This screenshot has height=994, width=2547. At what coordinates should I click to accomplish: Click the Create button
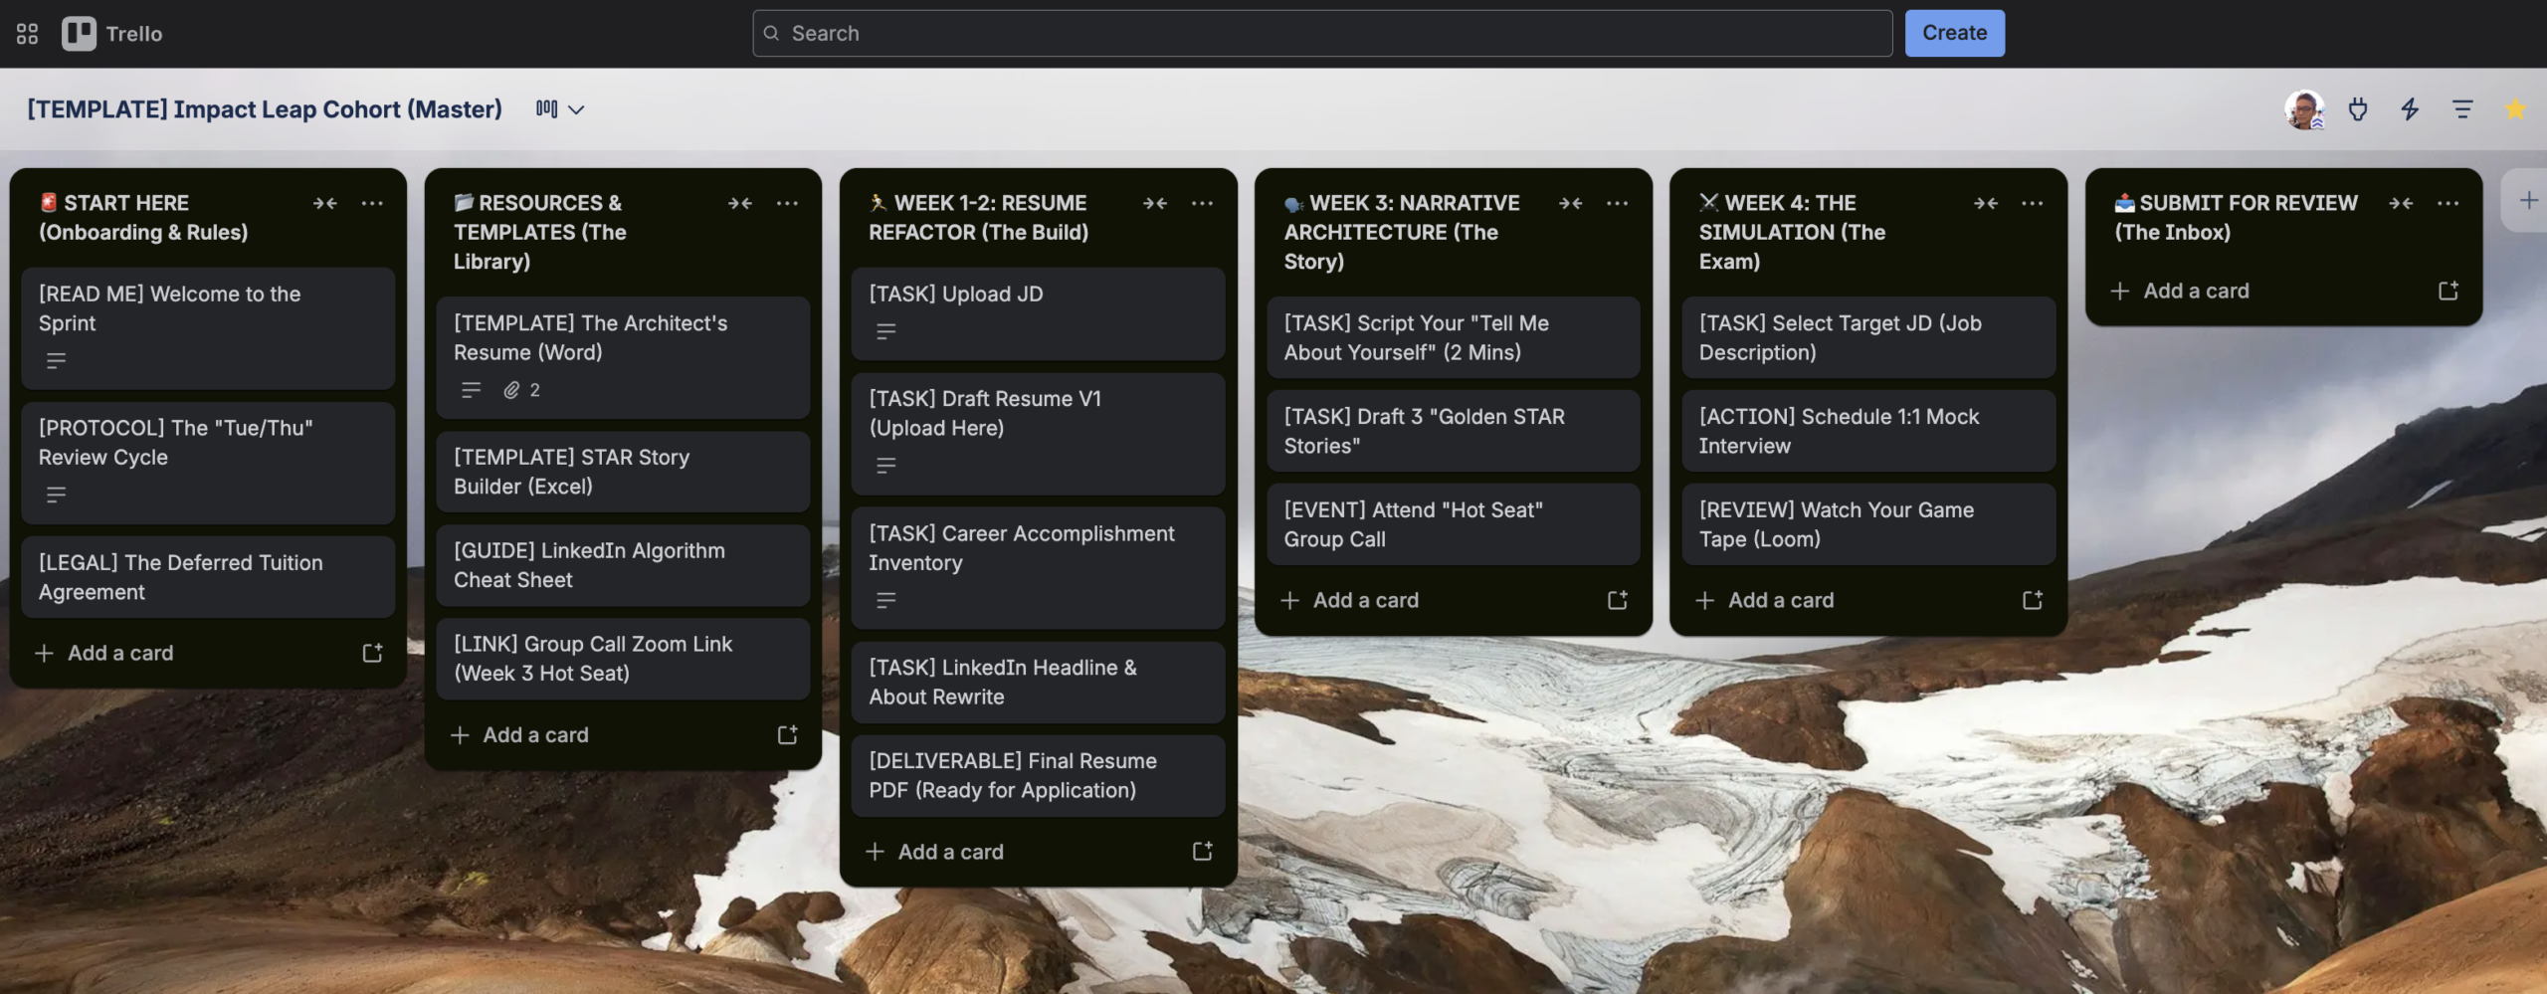click(1953, 32)
